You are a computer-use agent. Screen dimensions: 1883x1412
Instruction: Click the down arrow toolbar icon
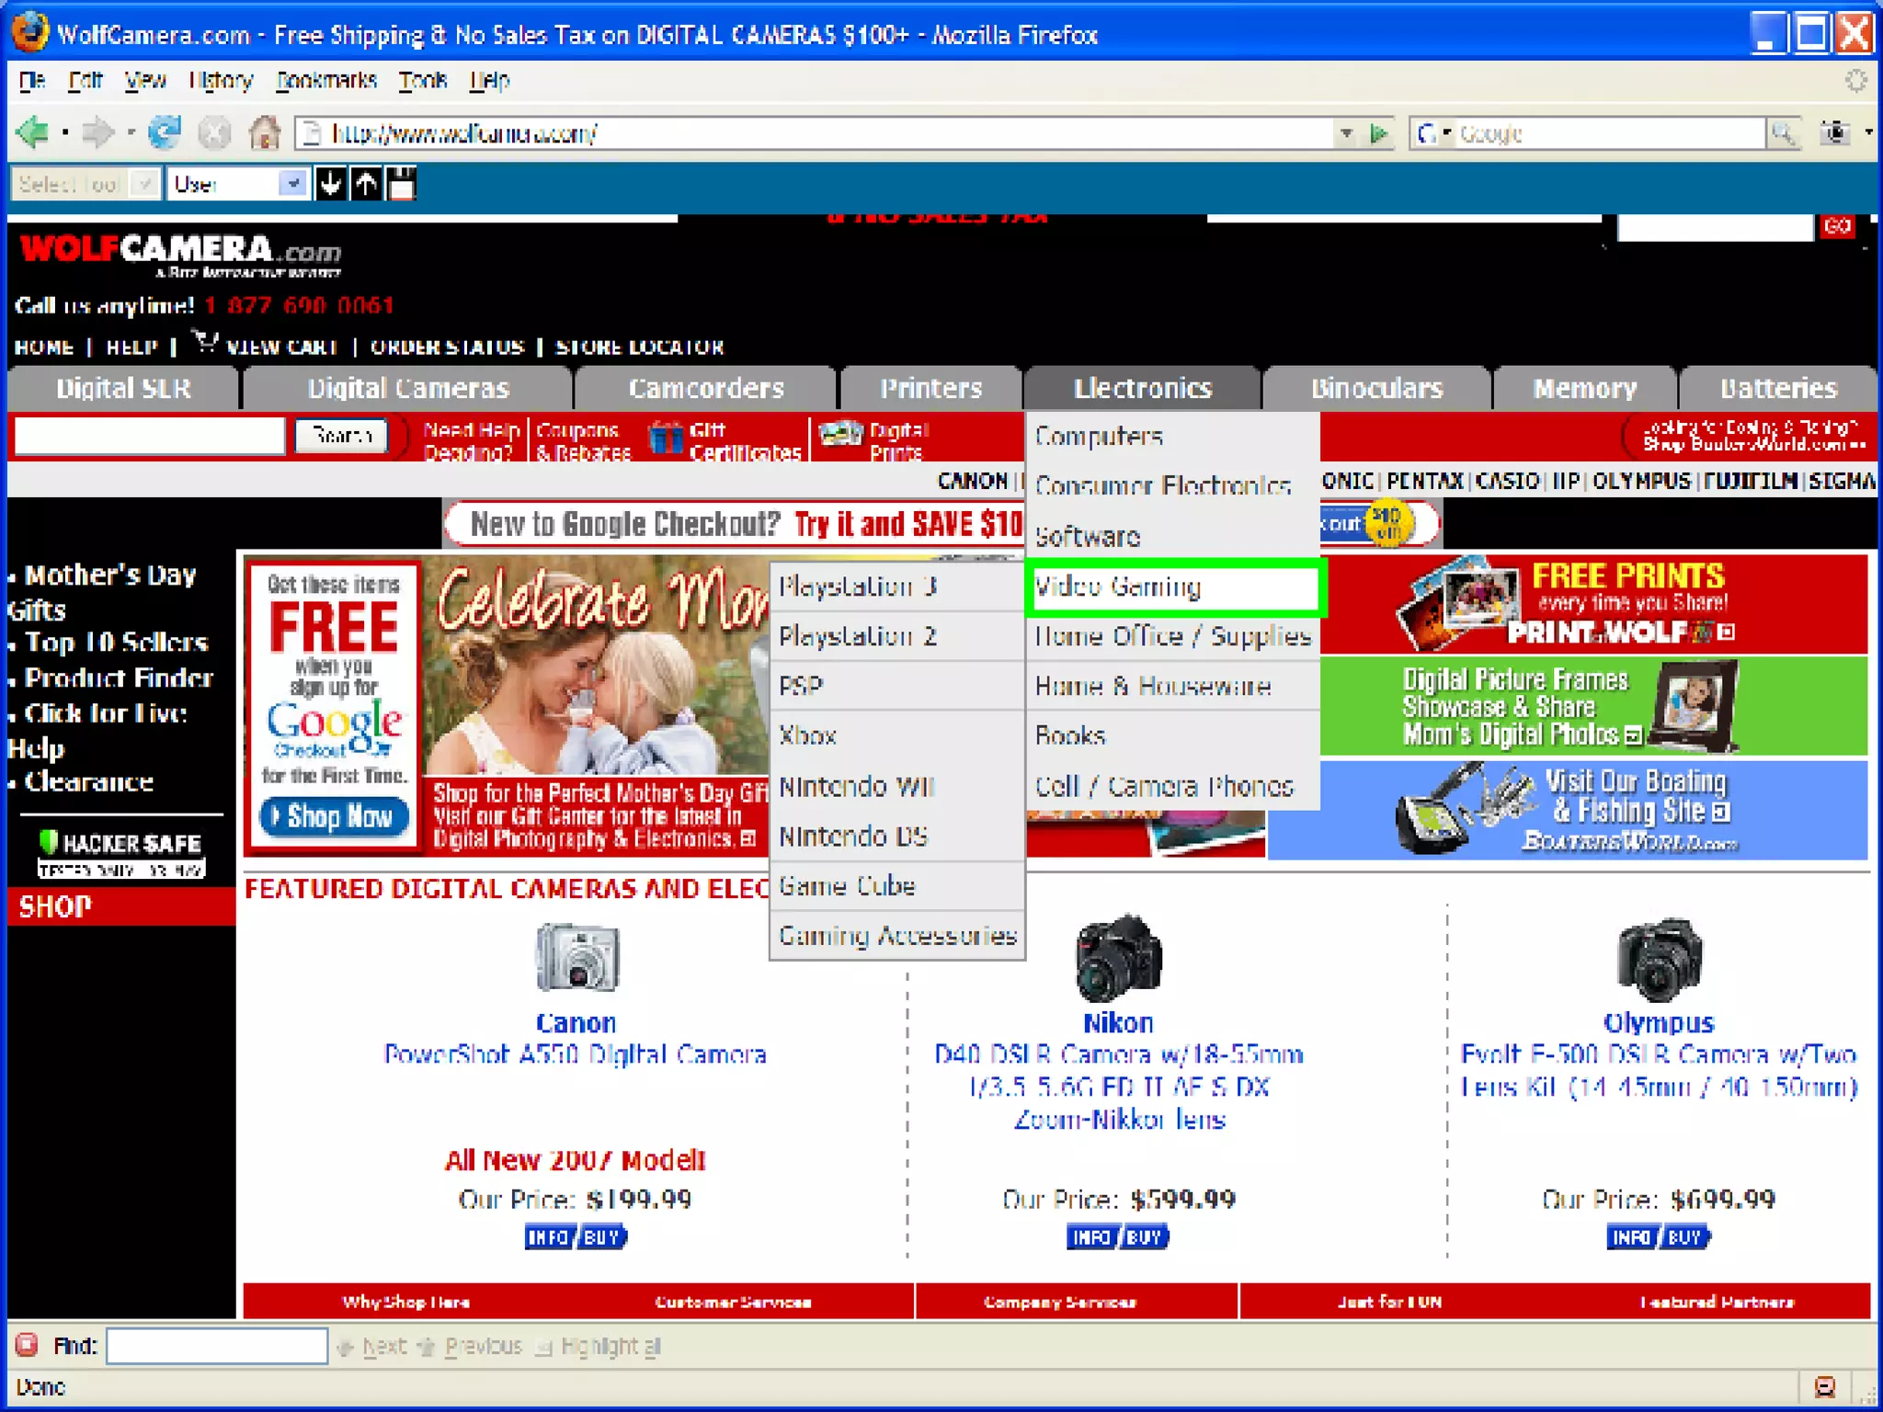click(330, 184)
